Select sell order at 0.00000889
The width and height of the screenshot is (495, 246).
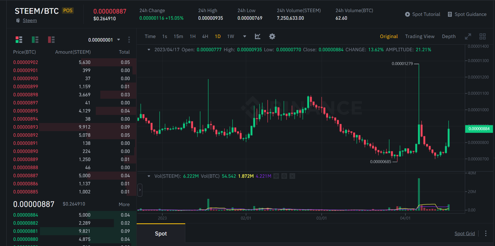point(72,159)
